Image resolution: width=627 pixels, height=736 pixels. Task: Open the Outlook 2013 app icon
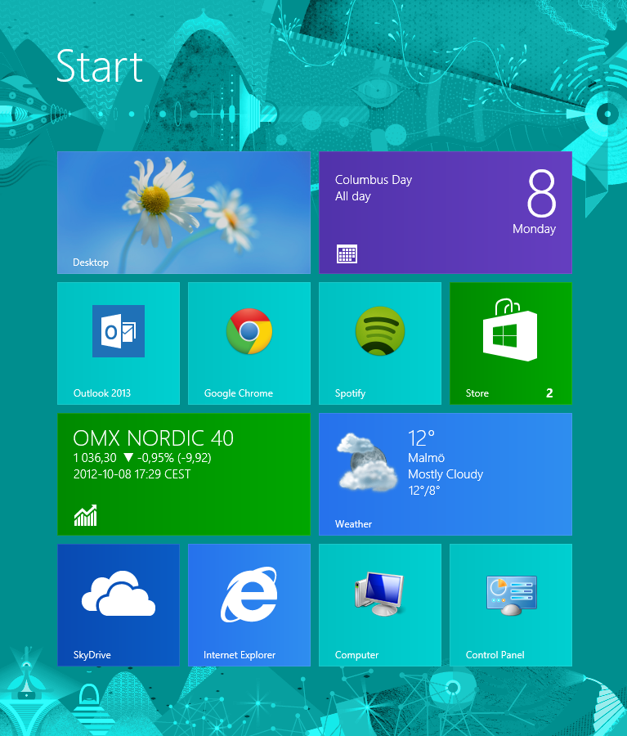point(119,331)
